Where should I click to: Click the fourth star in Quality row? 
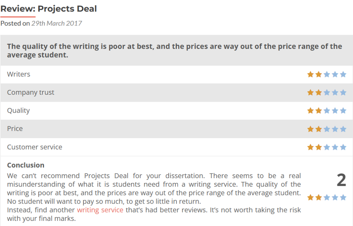pos(335,111)
